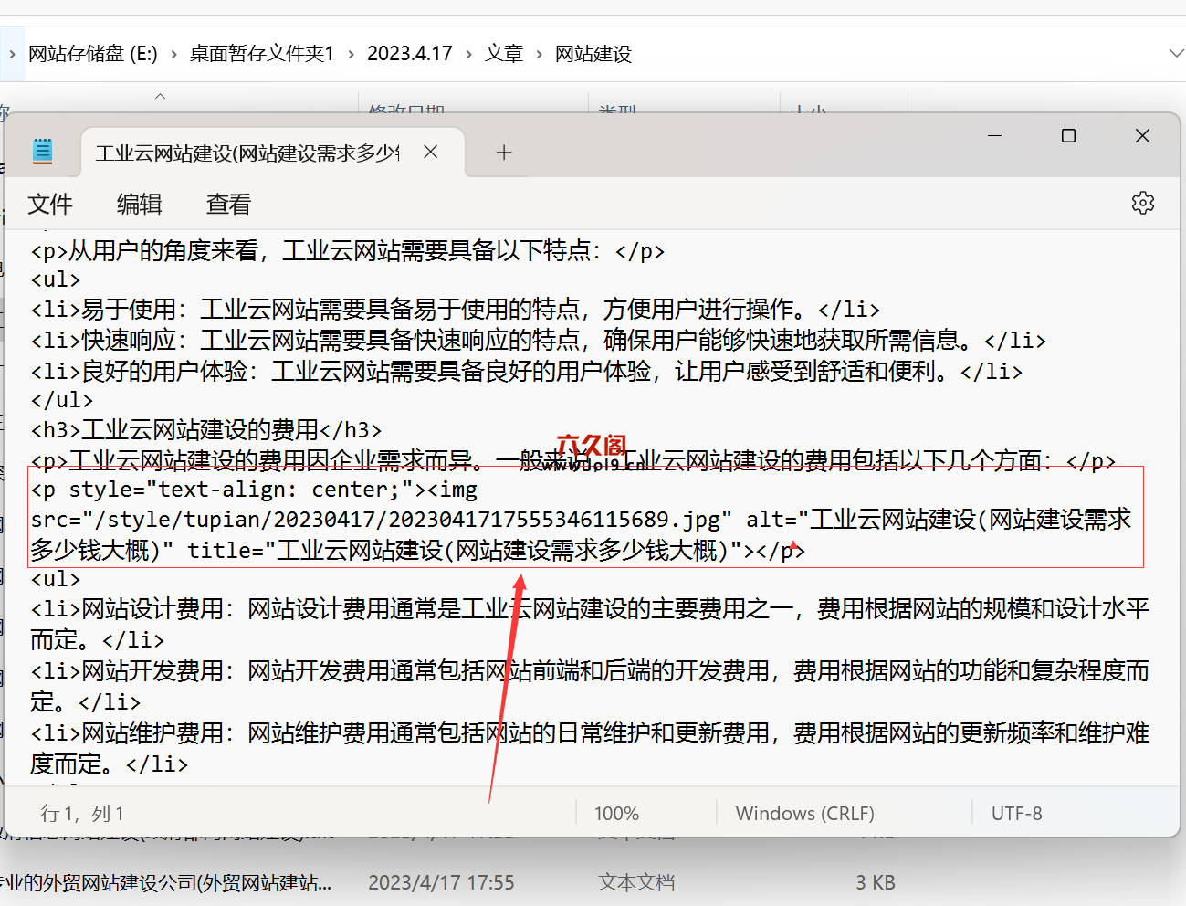Expand chevron after 桌面暂存文件夹1
The height and width of the screenshot is (906, 1186).
pos(351,55)
